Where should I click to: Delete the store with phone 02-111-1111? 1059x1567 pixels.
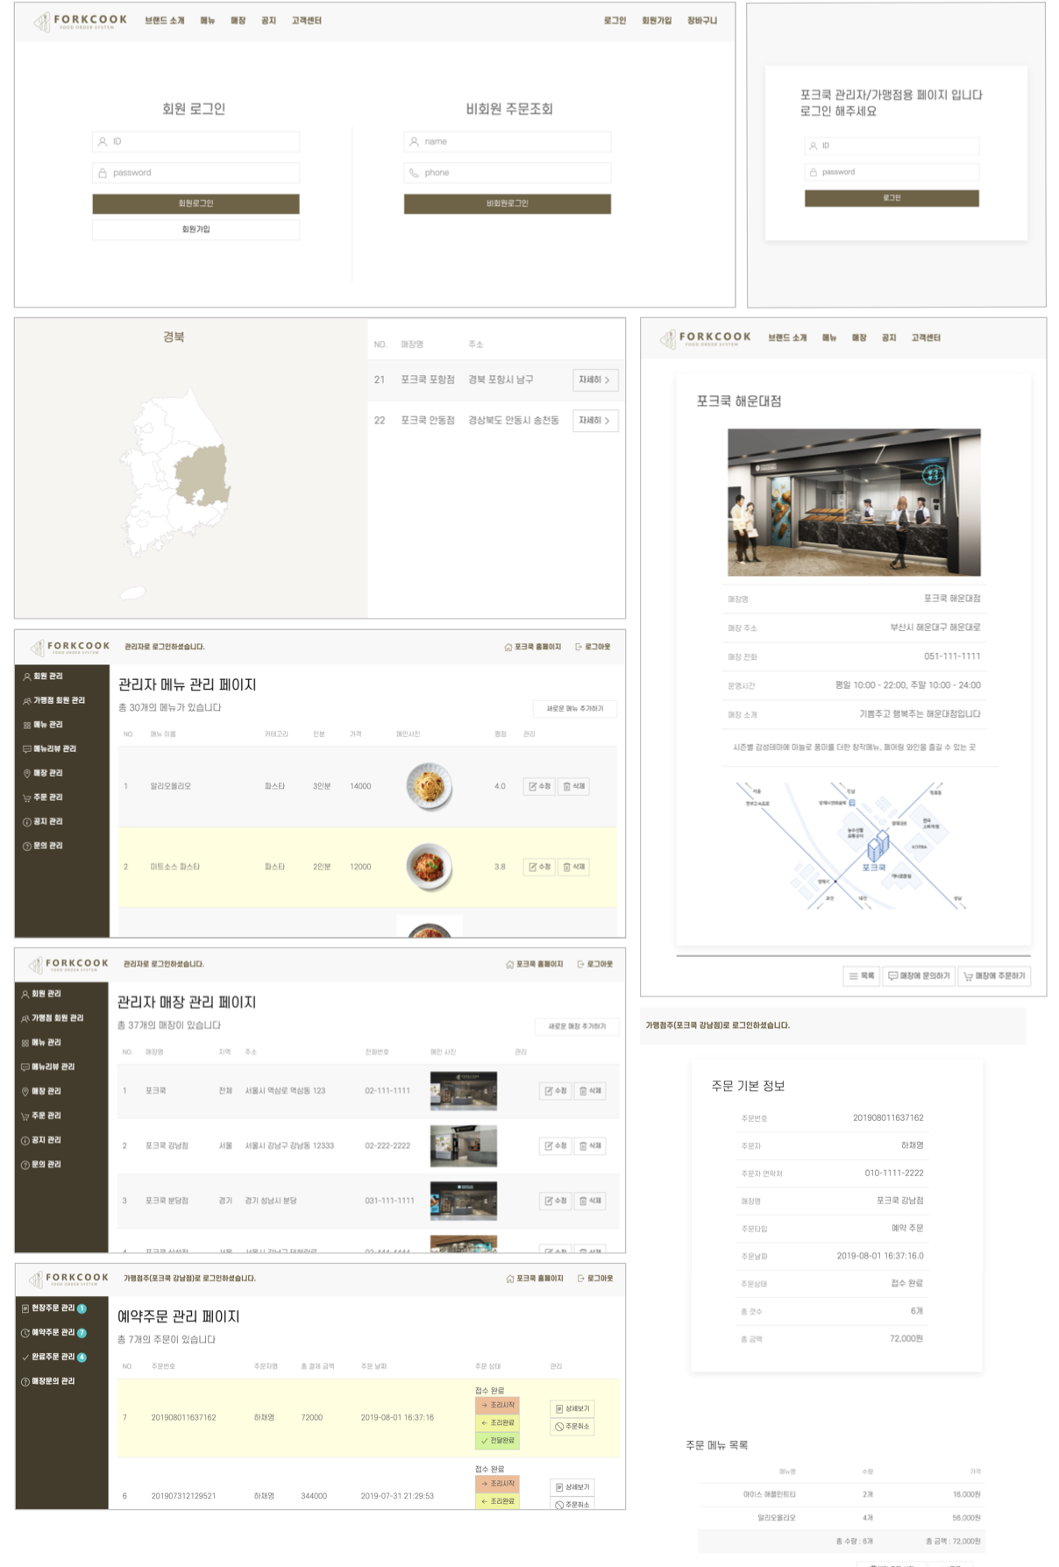click(x=590, y=1091)
